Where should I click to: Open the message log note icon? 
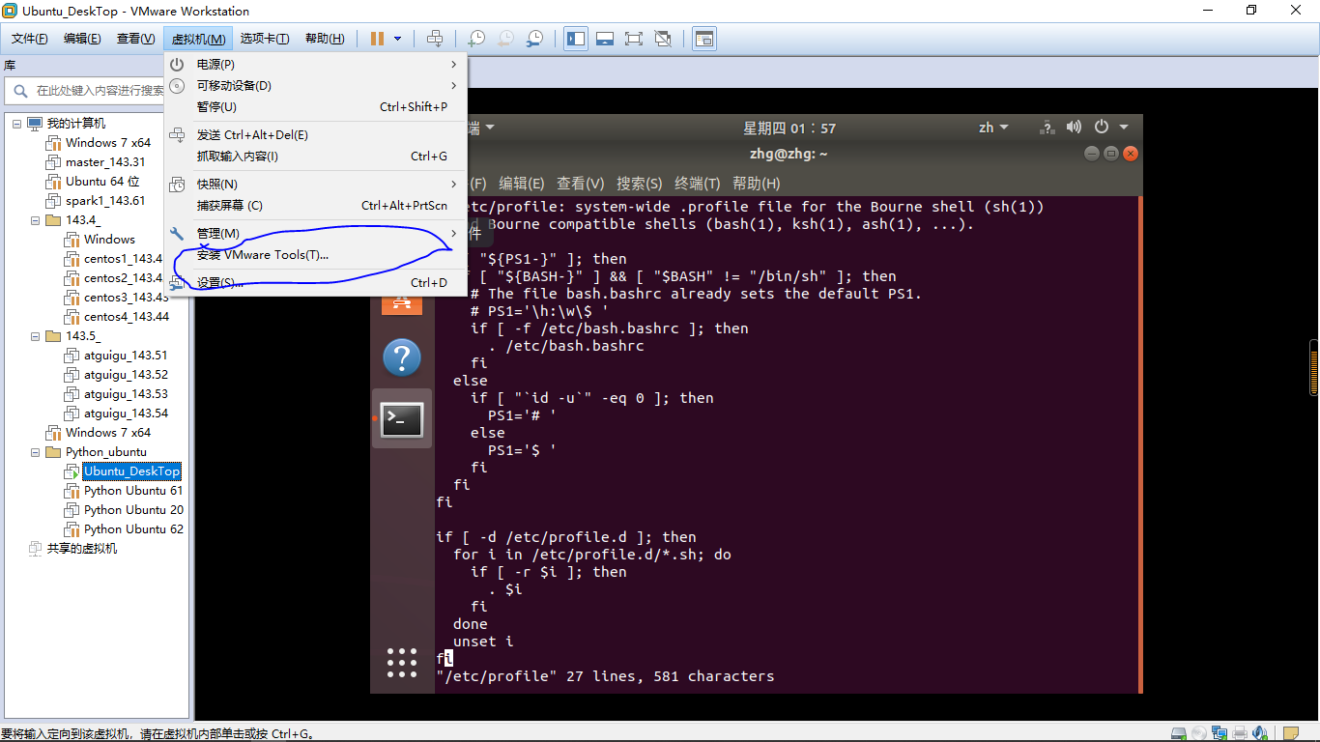(1291, 734)
